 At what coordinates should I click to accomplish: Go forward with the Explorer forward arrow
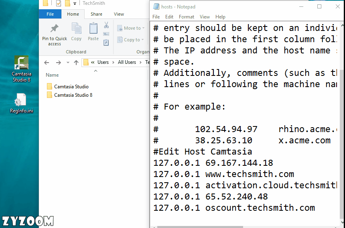pos(58,63)
